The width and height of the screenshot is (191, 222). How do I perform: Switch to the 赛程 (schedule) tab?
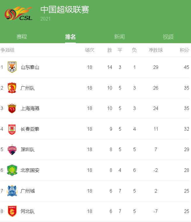click(22, 37)
